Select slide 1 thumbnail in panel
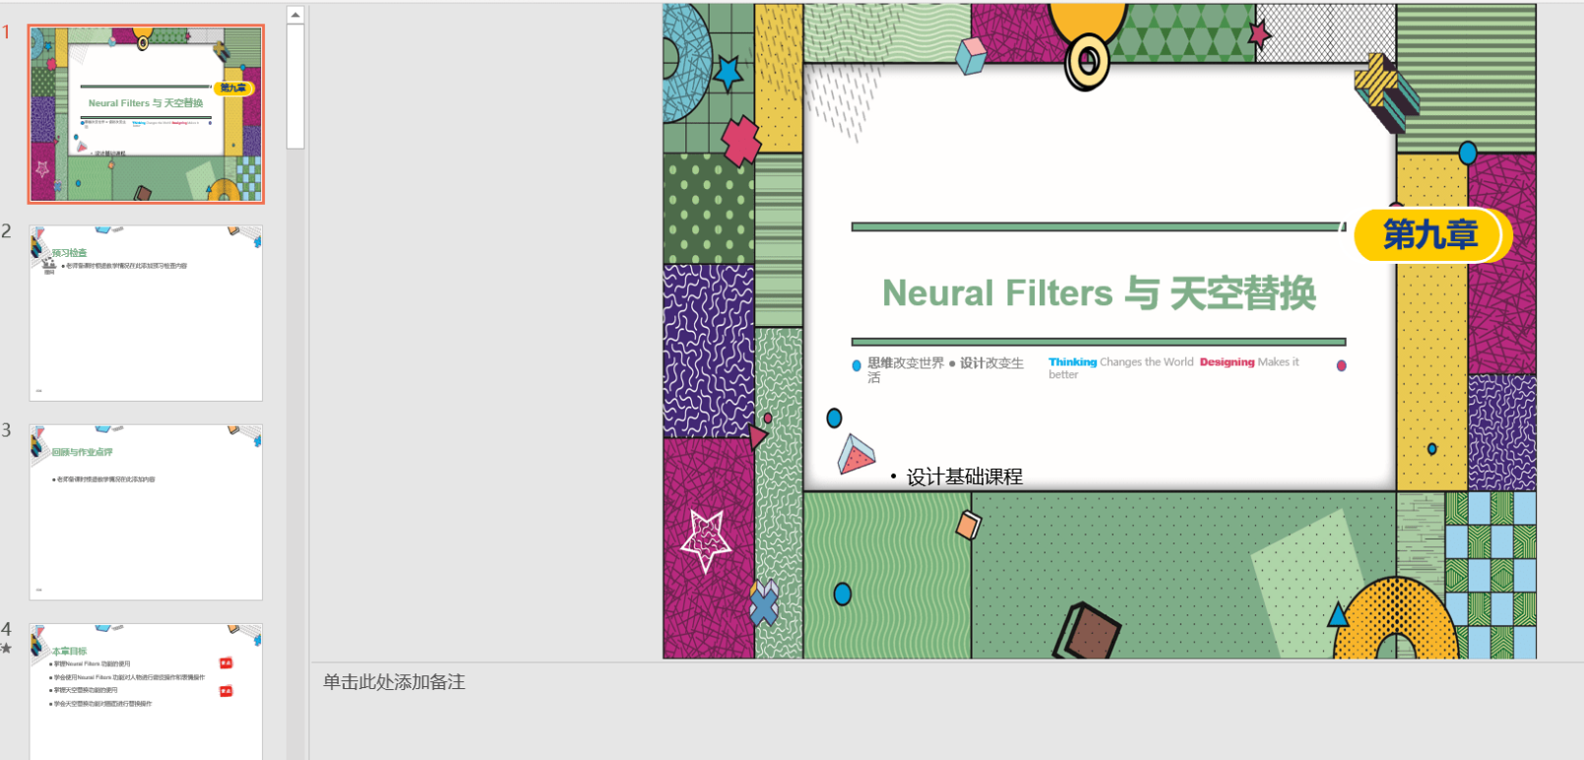This screenshot has width=1584, height=760. (146, 114)
